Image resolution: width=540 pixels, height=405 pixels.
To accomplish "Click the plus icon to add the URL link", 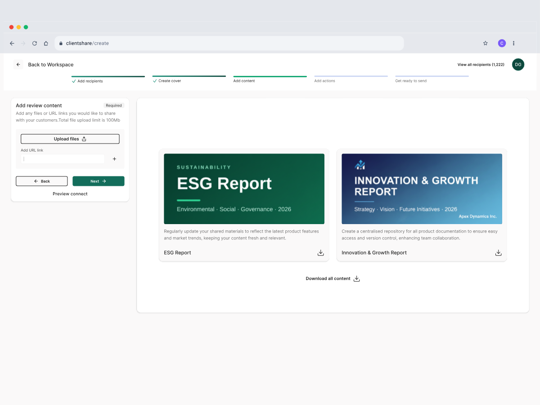I will coord(114,159).
